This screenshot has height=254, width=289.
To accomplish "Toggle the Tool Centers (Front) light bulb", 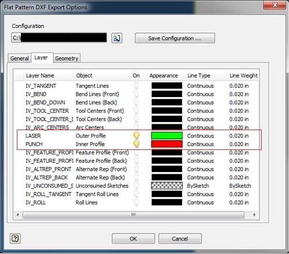I will [x=136, y=110].
